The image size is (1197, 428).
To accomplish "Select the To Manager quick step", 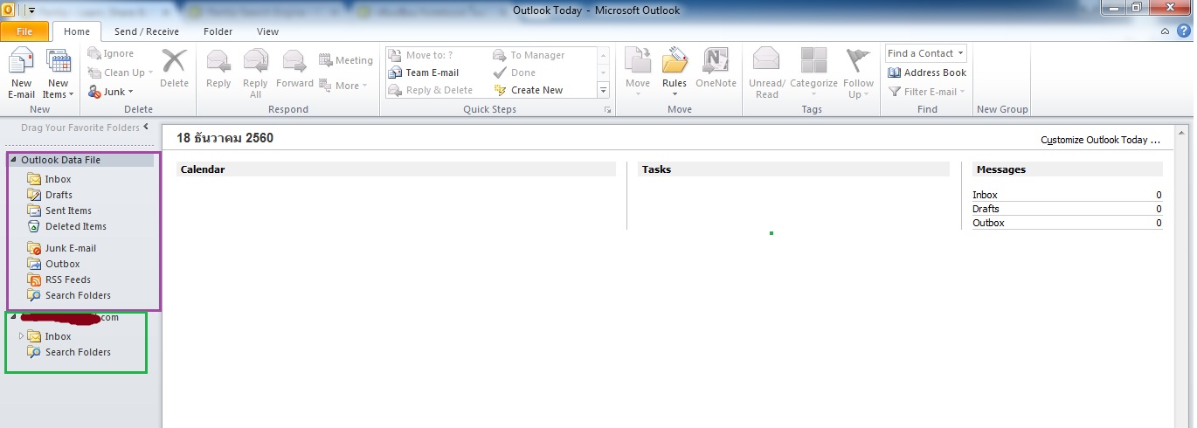I will (529, 55).
